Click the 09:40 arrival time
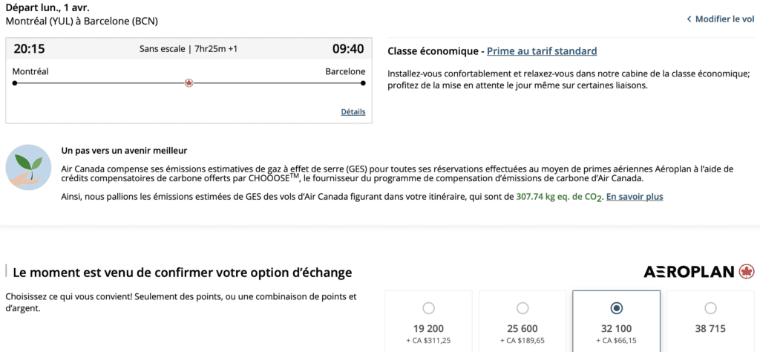 pos(347,49)
